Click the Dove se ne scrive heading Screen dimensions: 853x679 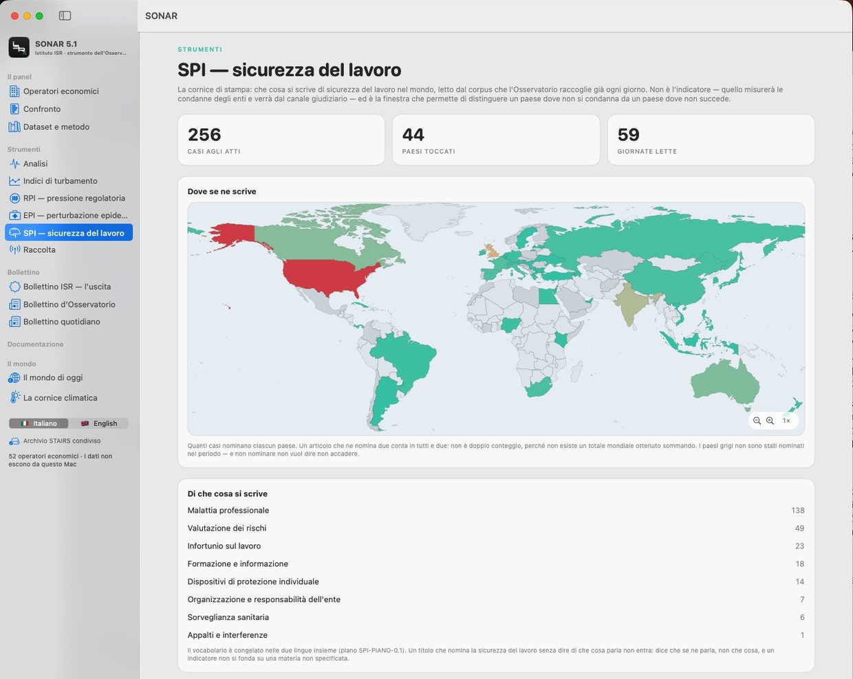click(222, 192)
